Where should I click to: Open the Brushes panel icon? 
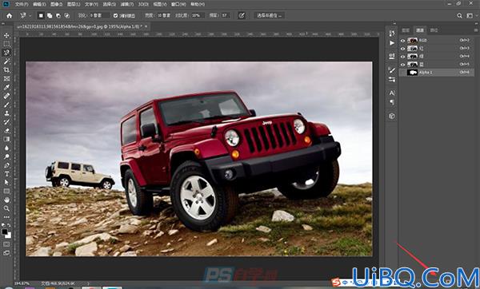tap(392, 70)
